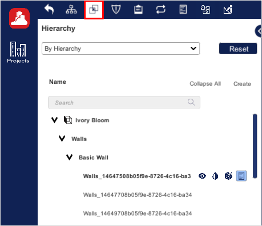Focus the Search input field
The width and height of the screenshot is (262, 226).
click(x=124, y=103)
